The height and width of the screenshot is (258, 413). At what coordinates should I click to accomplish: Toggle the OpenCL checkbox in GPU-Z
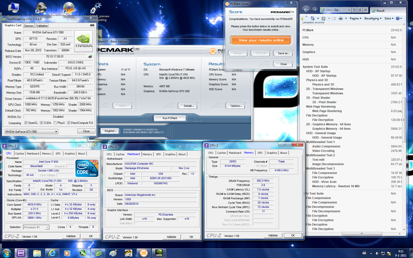tap(26, 123)
